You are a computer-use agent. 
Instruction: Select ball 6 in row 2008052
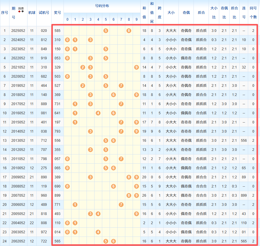[x=113, y=186]
